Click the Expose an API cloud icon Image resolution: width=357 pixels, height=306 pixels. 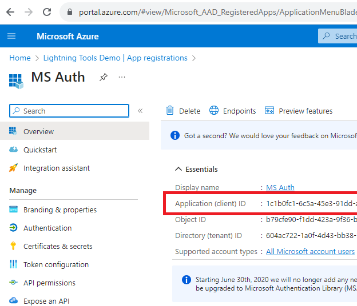(x=13, y=300)
